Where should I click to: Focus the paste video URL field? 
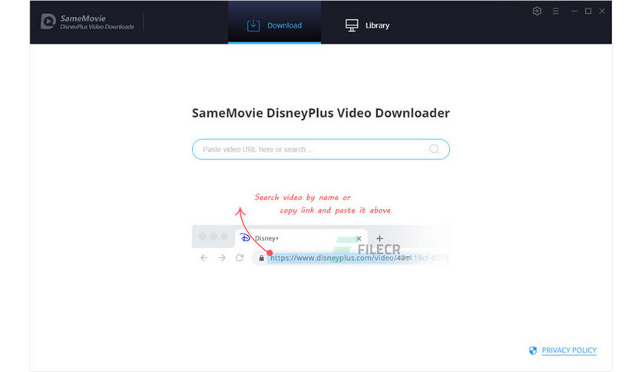[x=320, y=149]
